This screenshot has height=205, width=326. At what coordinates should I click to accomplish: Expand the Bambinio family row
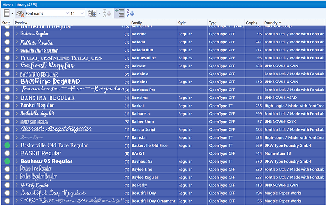click(17, 74)
